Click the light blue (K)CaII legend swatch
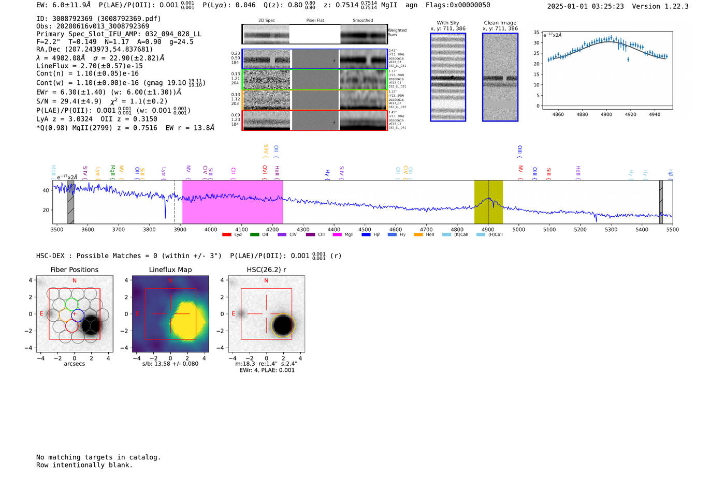The image size is (725, 493). pos(446,235)
